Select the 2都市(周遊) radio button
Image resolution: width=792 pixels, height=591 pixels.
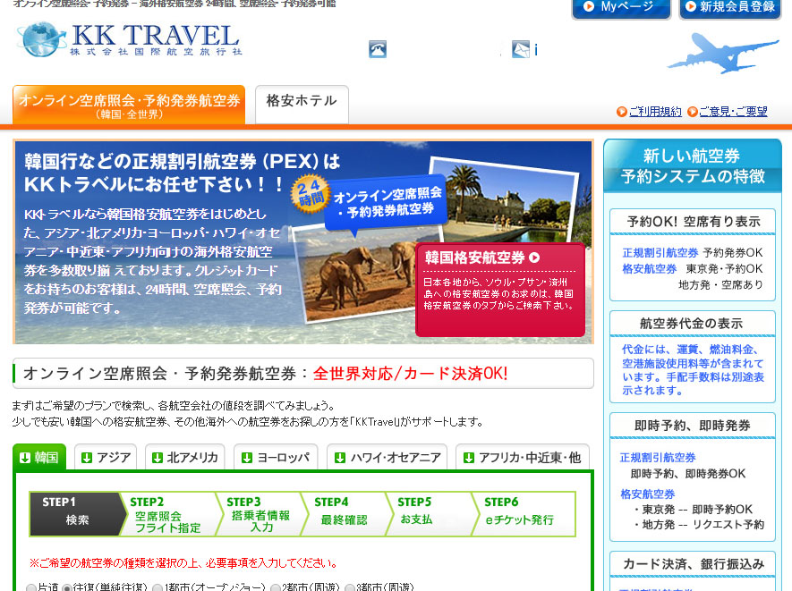click(x=276, y=588)
